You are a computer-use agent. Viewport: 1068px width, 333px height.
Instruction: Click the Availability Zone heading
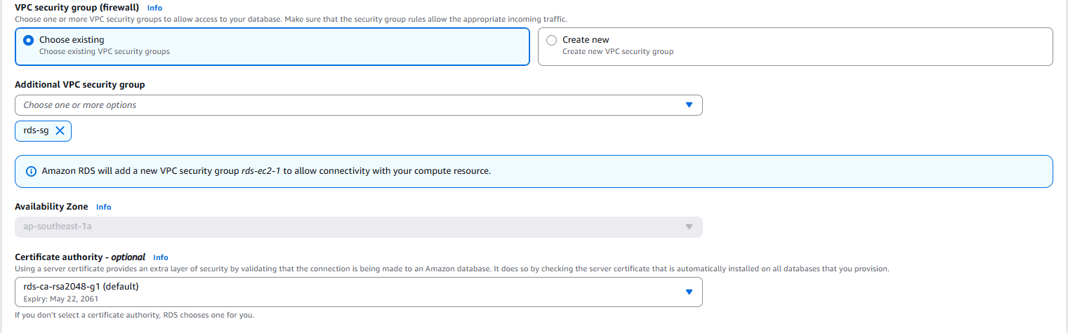[x=51, y=207]
